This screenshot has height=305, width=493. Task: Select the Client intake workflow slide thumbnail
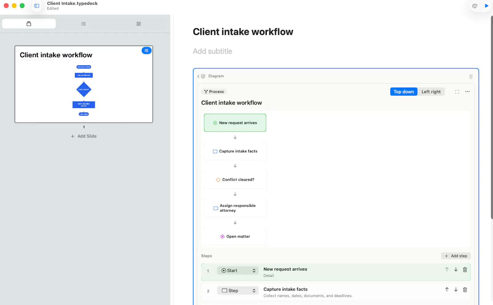[x=84, y=84]
